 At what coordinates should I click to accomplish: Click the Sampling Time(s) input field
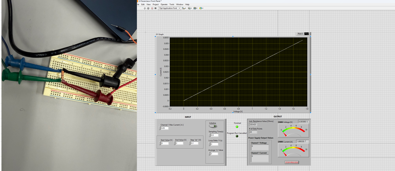[x=214, y=135]
